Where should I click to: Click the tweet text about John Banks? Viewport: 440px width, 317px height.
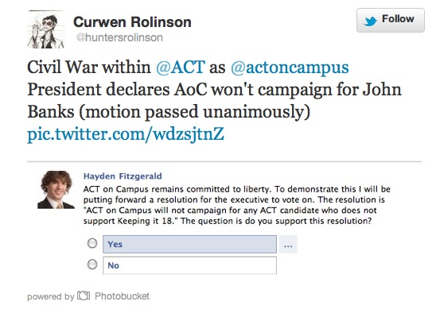click(214, 90)
